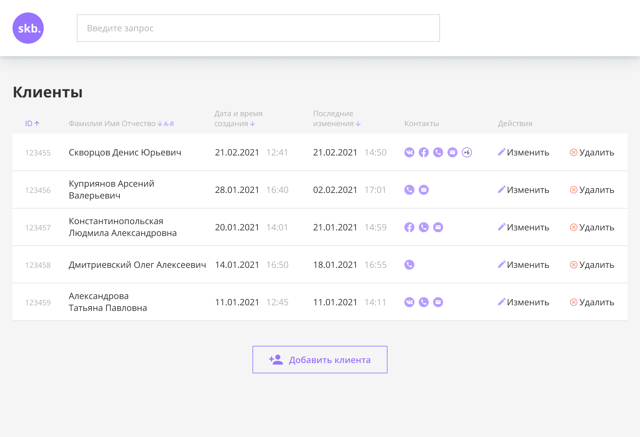640x437 pixels.
Task: Click Удалить for Куприянов Арсений Валерьевич
Action: [x=592, y=190]
